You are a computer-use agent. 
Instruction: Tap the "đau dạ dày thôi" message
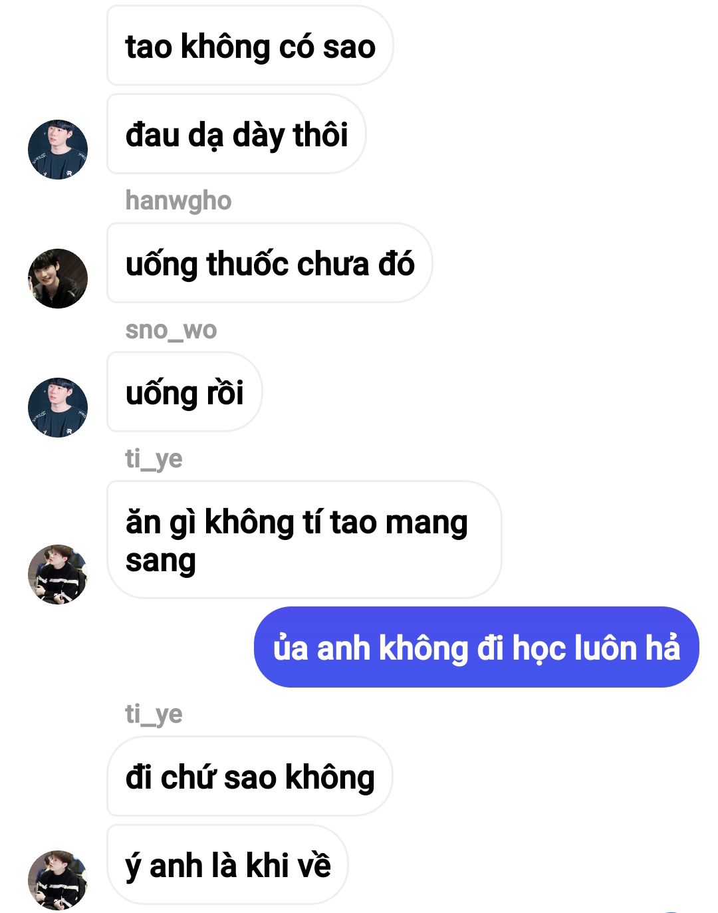coord(237,134)
